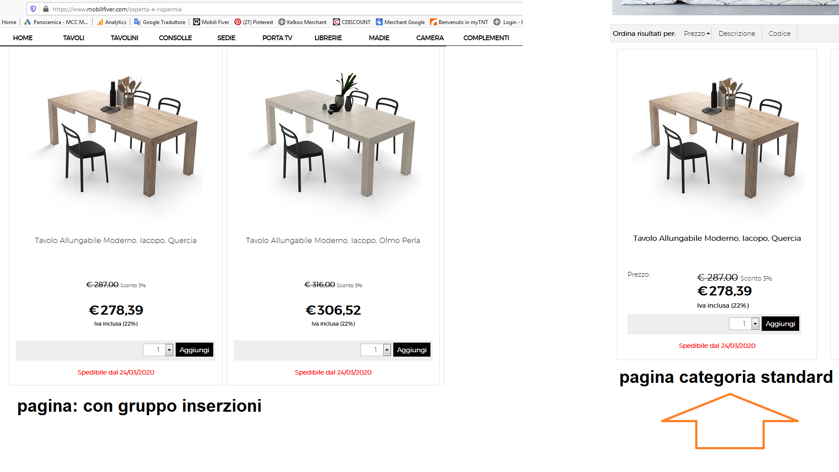Sort results by Descrizione
Screen dimensions: 839x472
click(737, 34)
